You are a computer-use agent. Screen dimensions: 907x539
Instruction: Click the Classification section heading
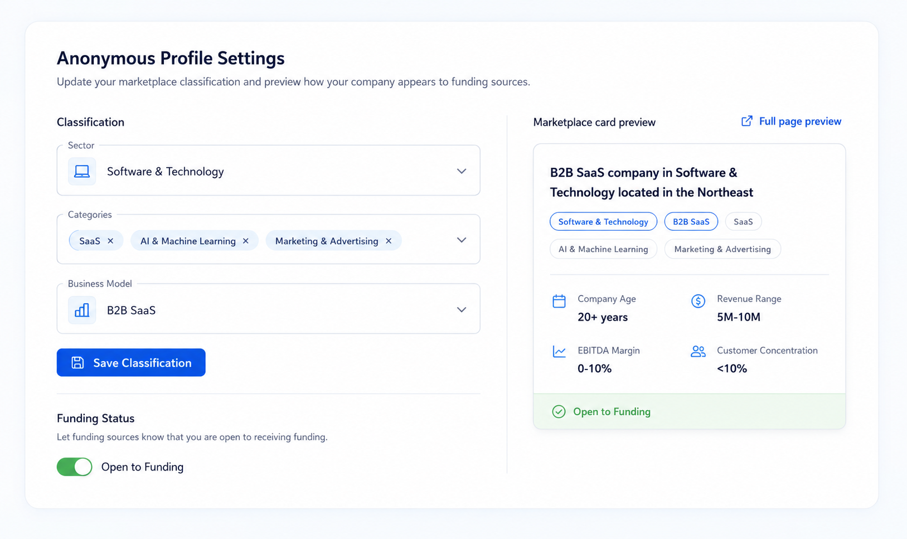coord(90,122)
